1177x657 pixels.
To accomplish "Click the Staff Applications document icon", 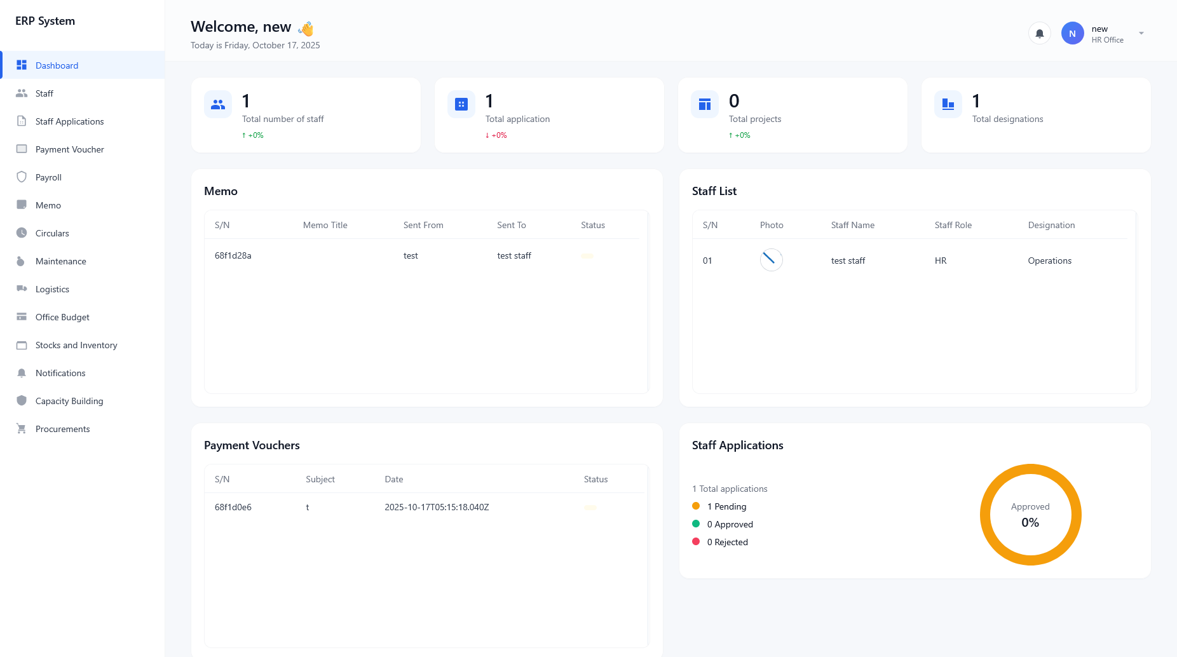I will tap(22, 121).
